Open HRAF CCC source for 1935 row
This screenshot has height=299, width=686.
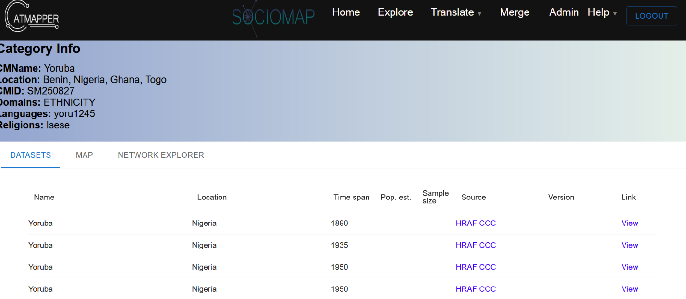[x=476, y=245]
